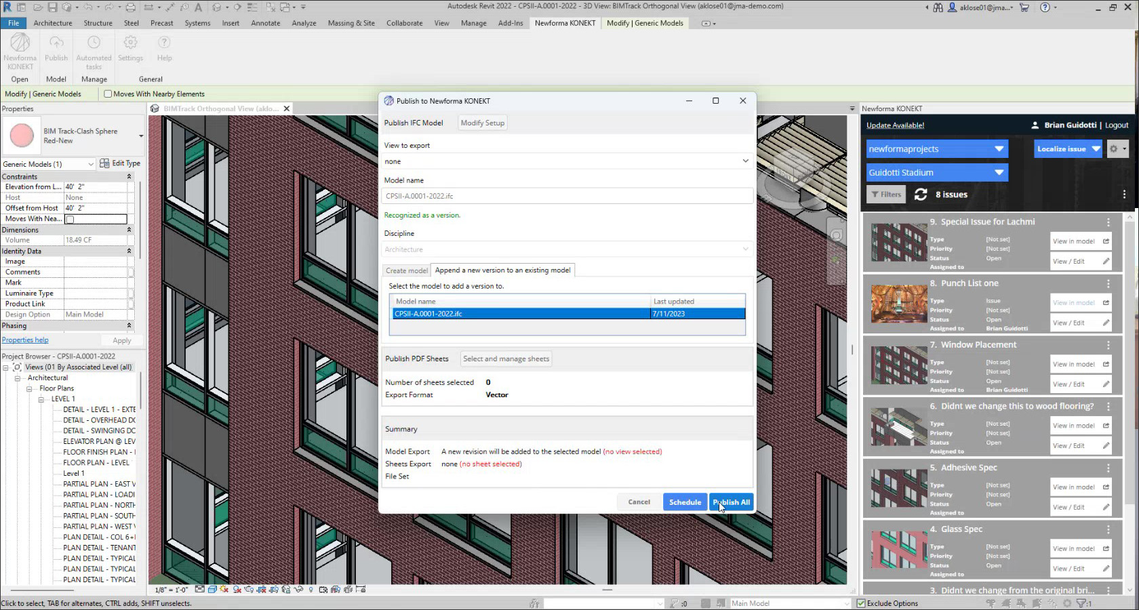Open the newformaprojects dropdown
The height and width of the screenshot is (610, 1139).
click(936, 149)
